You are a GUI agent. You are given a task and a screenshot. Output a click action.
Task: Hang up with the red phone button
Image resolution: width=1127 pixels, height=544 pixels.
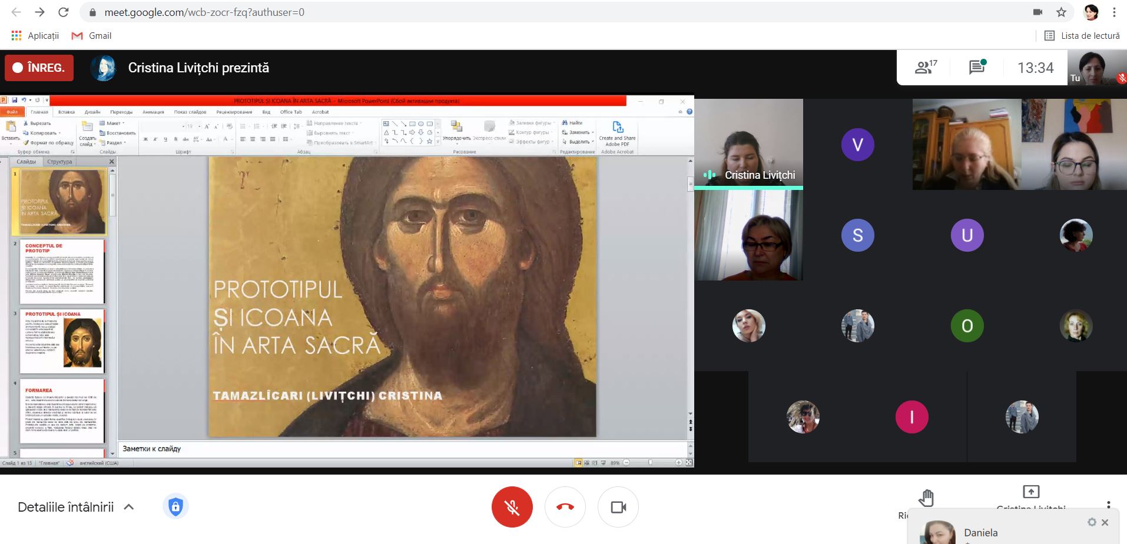coord(565,507)
